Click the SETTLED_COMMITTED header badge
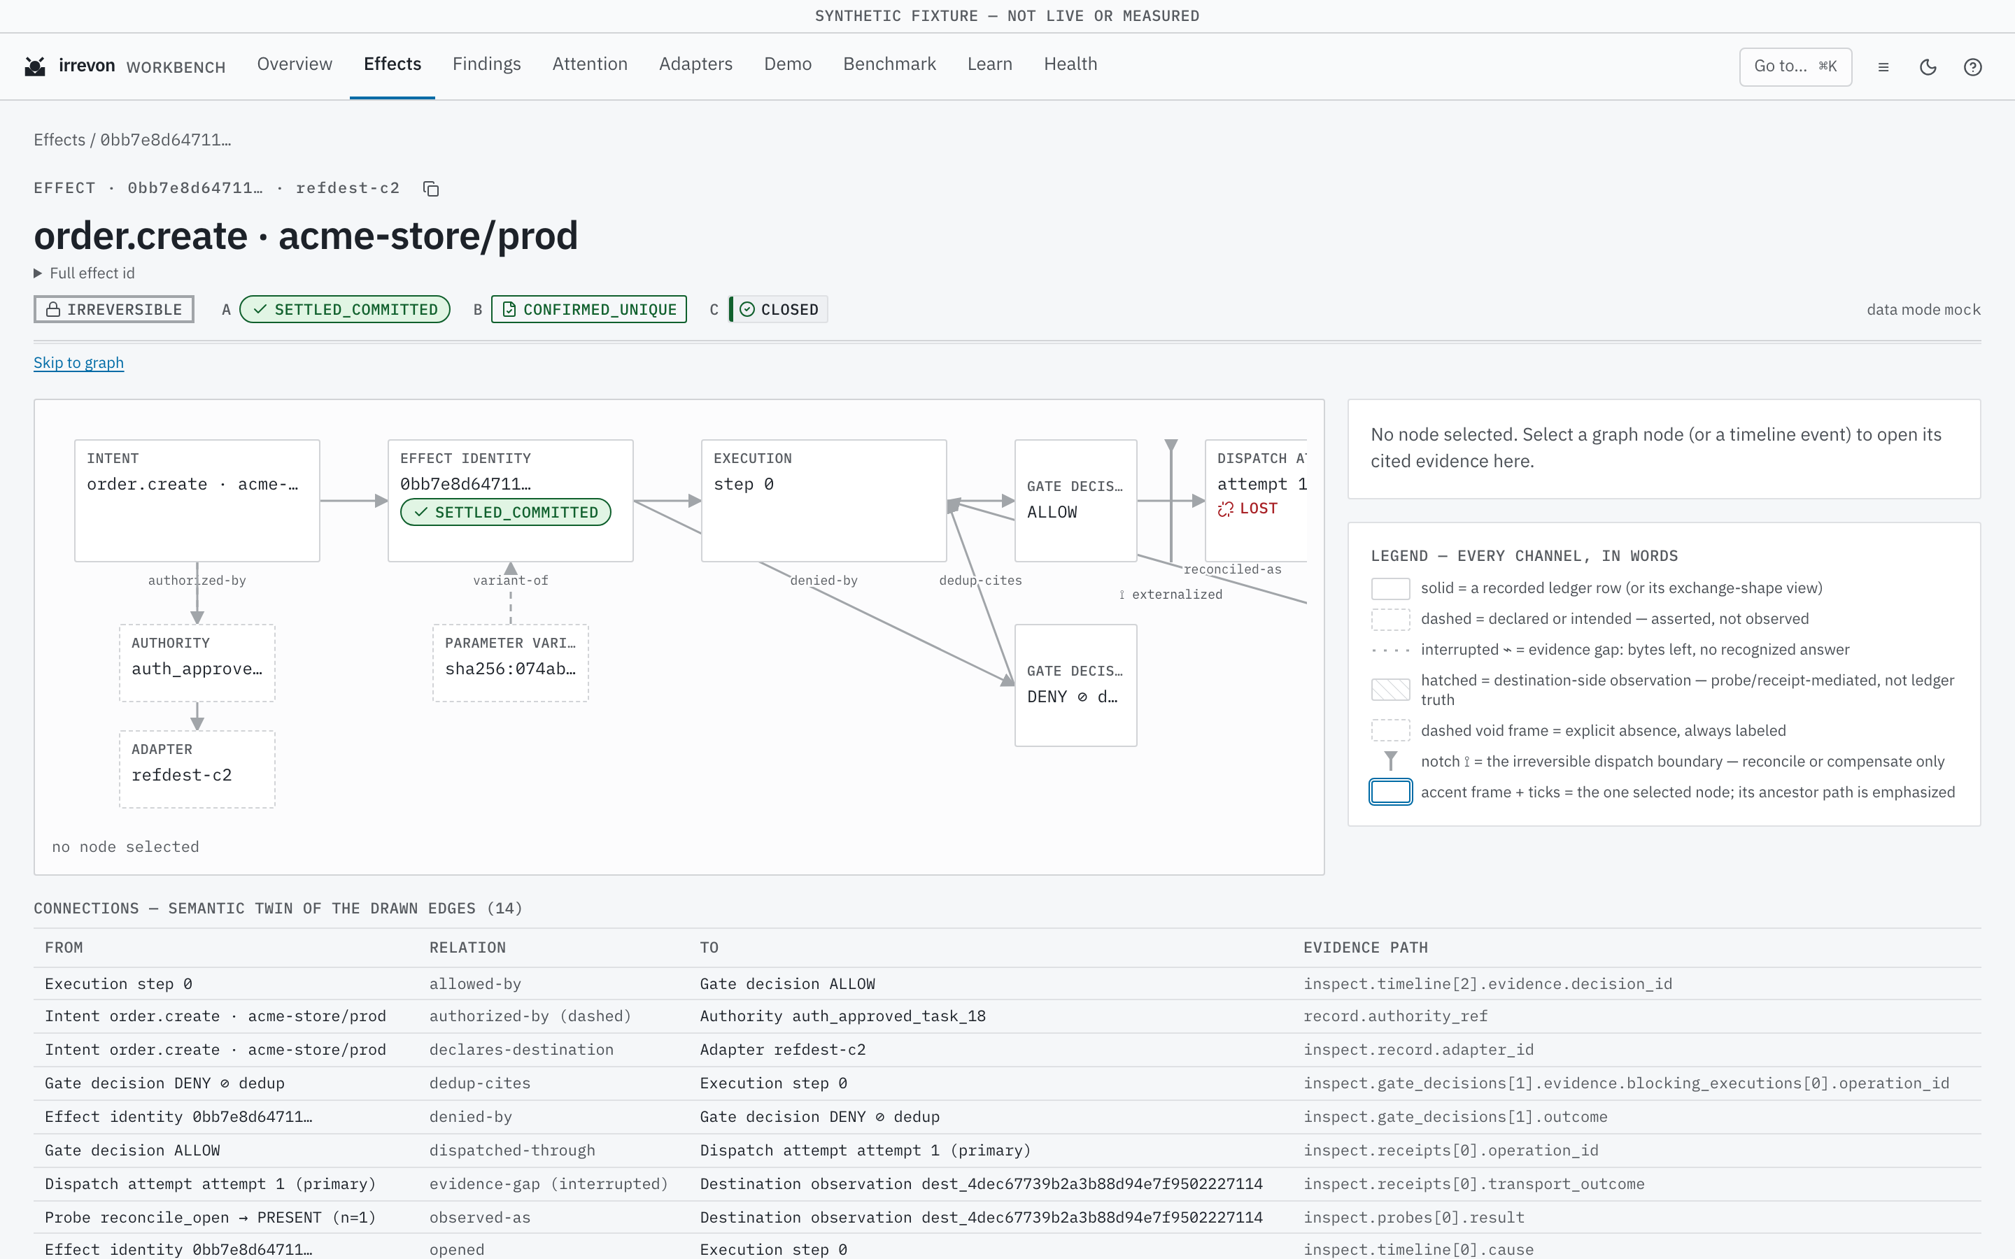The width and height of the screenshot is (2015, 1259). click(x=345, y=310)
